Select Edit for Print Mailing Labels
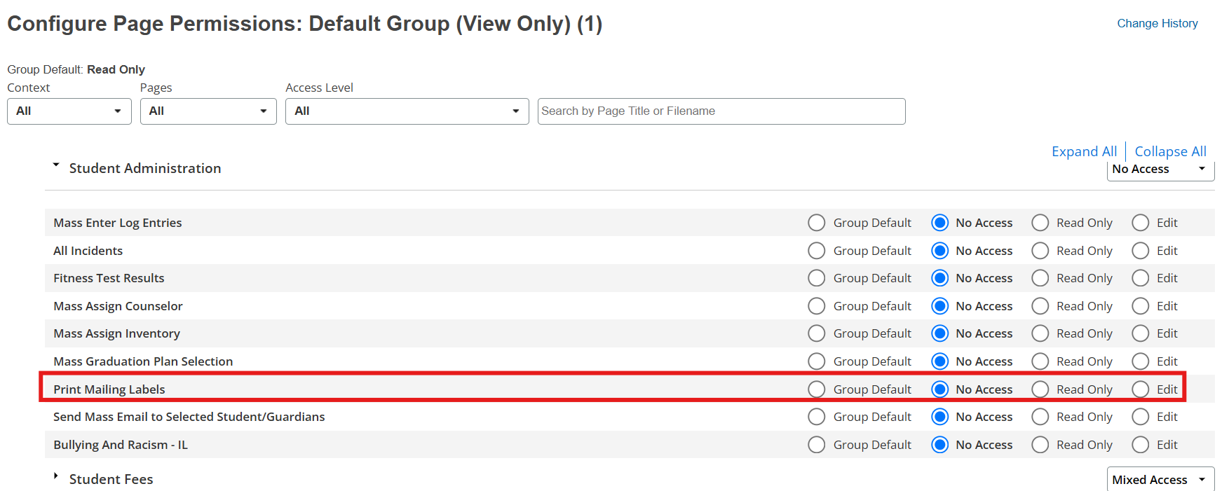 [x=1139, y=389]
